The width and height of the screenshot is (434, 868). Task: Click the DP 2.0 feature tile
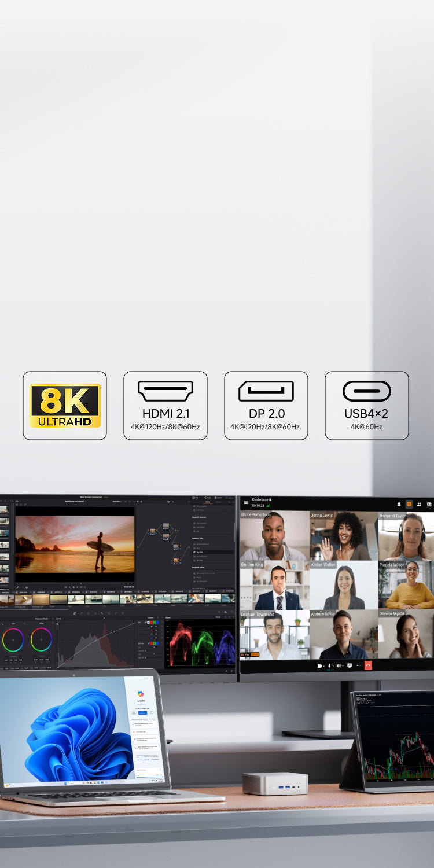point(266,406)
